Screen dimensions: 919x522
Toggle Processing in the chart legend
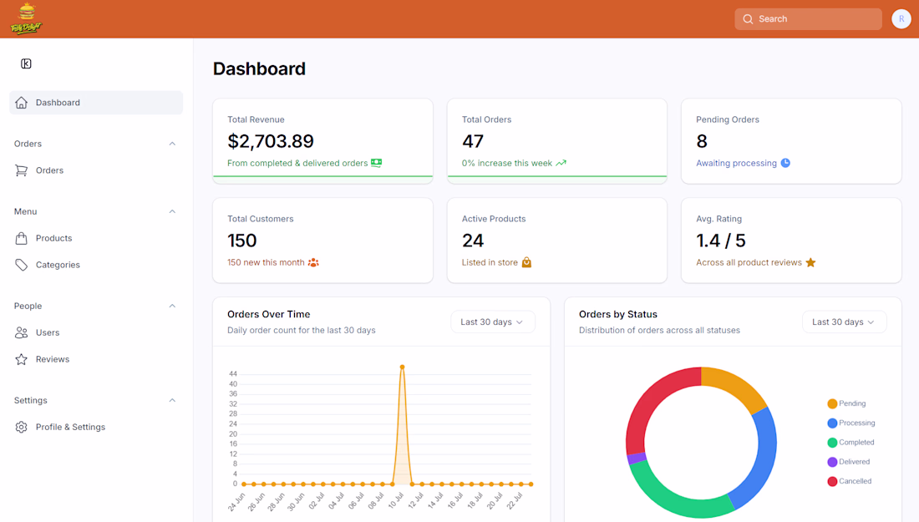pos(851,423)
